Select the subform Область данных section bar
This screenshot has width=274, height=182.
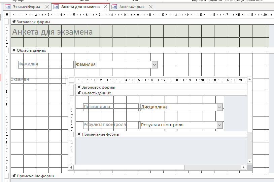[161, 93]
